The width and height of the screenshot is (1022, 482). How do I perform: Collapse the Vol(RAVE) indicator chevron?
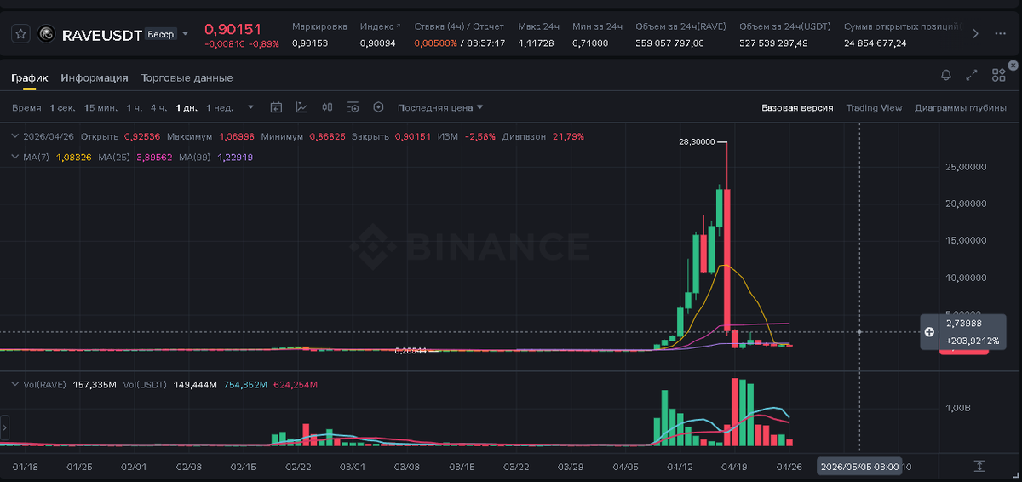coord(14,385)
